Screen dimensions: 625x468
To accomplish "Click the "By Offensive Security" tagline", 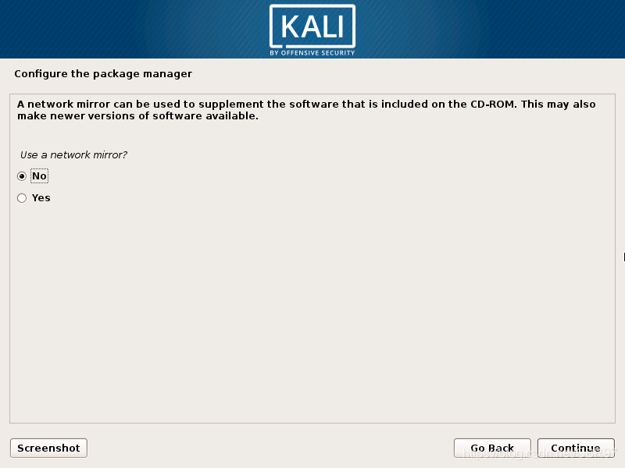I will click(x=312, y=53).
